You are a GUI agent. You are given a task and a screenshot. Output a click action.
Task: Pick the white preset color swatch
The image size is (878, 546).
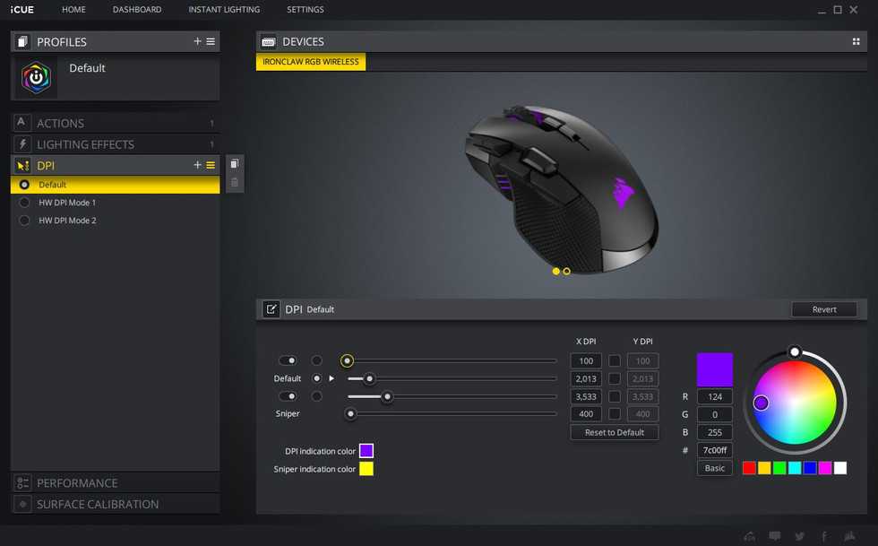point(840,468)
